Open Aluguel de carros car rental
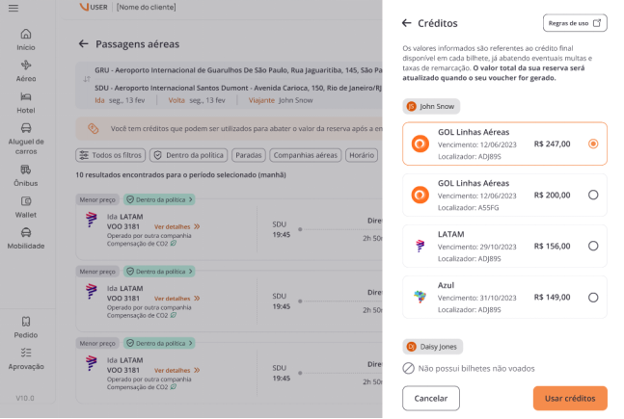Image resolution: width=624 pixels, height=419 pixels. (x=26, y=139)
